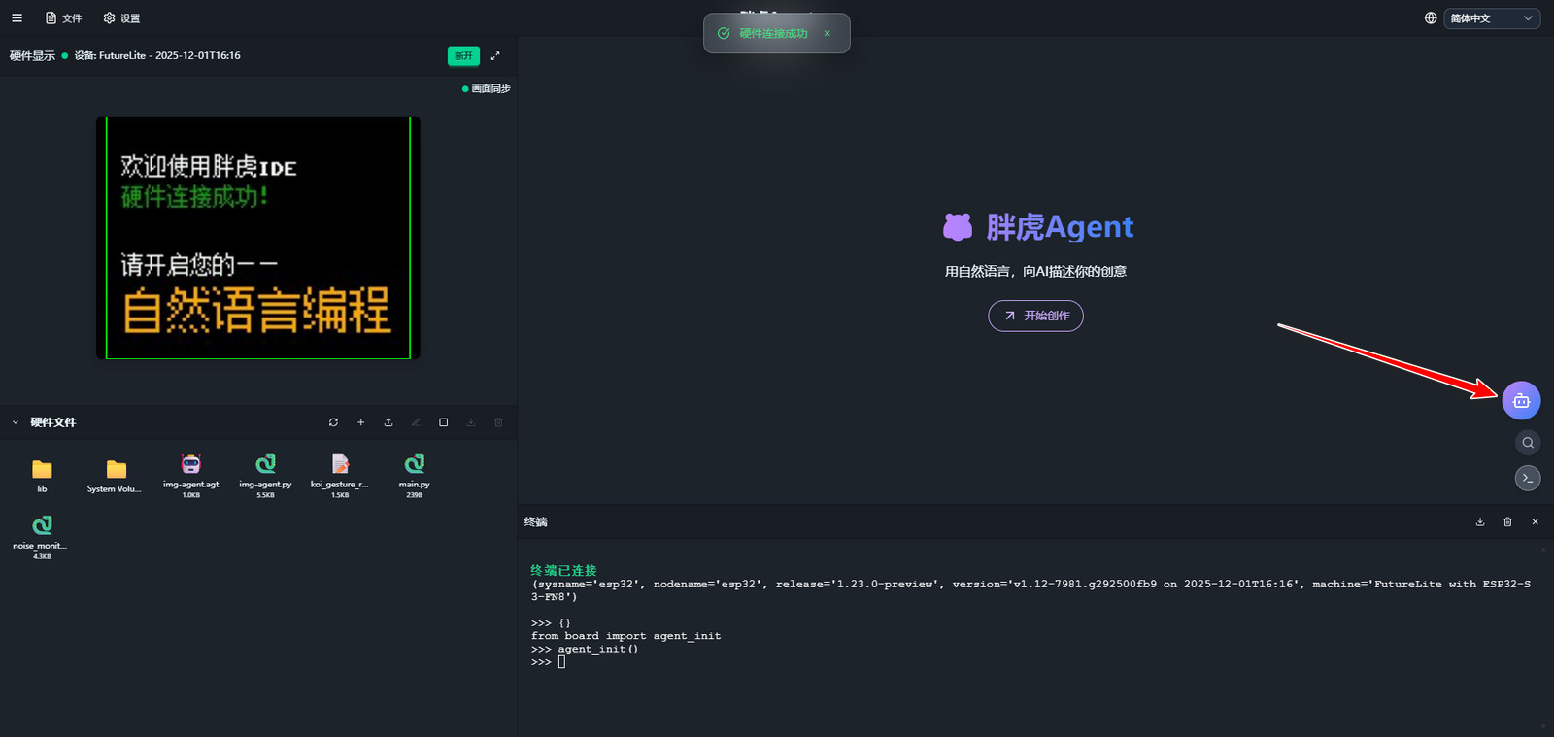The width and height of the screenshot is (1554, 737).
Task: Collapse the 硬件文件 section
Action: pos(16,422)
